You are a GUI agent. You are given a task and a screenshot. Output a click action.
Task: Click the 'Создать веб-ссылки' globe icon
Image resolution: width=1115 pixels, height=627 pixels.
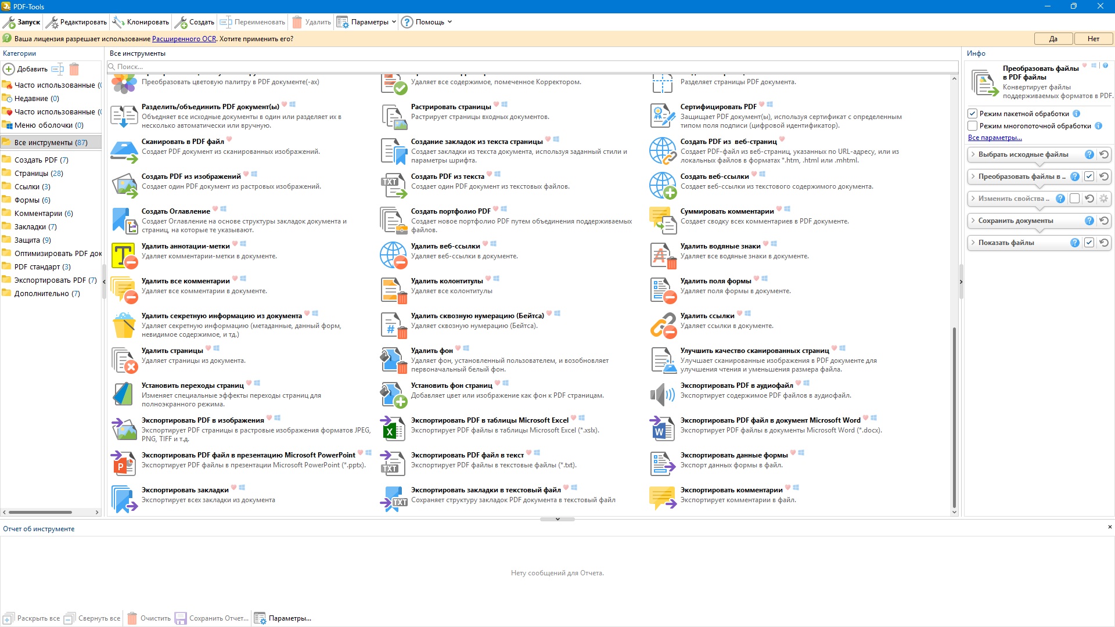pos(662,186)
